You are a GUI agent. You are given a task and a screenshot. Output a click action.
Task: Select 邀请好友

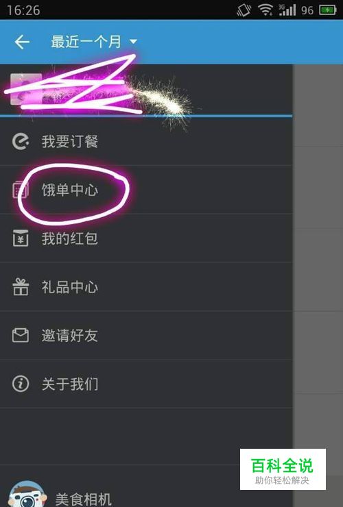pyautogui.click(x=146, y=335)
